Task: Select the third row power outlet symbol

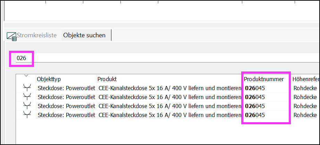Action: 27,106
